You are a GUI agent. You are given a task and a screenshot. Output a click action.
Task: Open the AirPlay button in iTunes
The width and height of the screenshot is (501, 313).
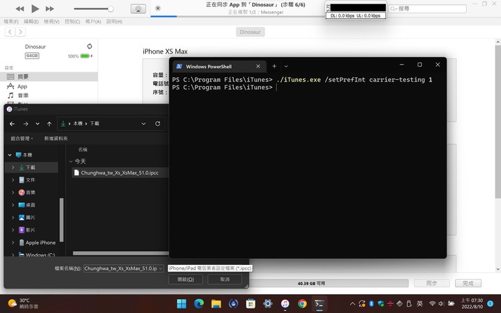(138, 9)
